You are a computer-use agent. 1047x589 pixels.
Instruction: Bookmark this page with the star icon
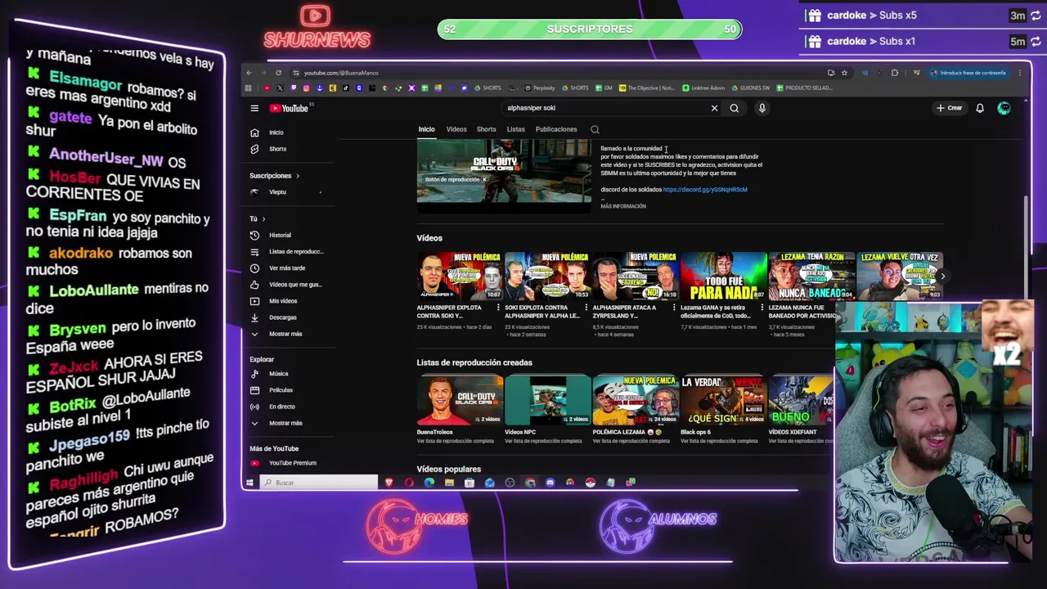(844, 73)
